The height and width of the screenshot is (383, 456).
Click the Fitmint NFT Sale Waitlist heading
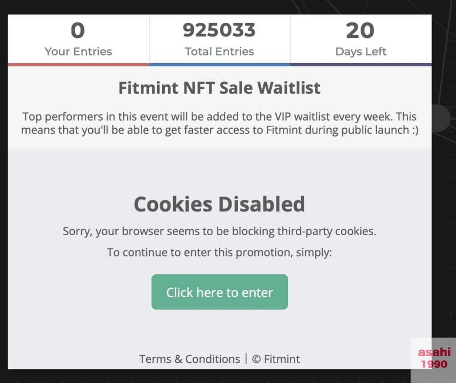pos(220,88)
